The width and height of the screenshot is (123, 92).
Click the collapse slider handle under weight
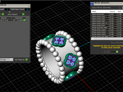click(x=9, y=12)
